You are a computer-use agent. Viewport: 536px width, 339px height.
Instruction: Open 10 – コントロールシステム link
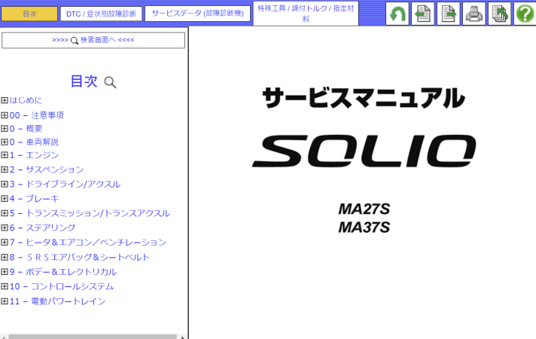click(x=62, y=286)
